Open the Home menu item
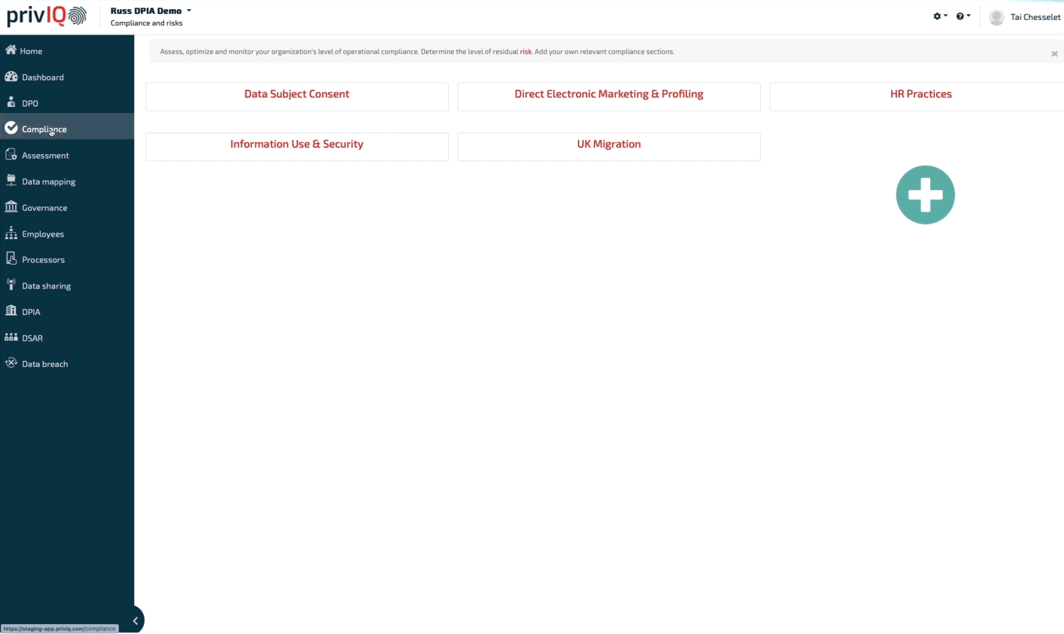 31,51
